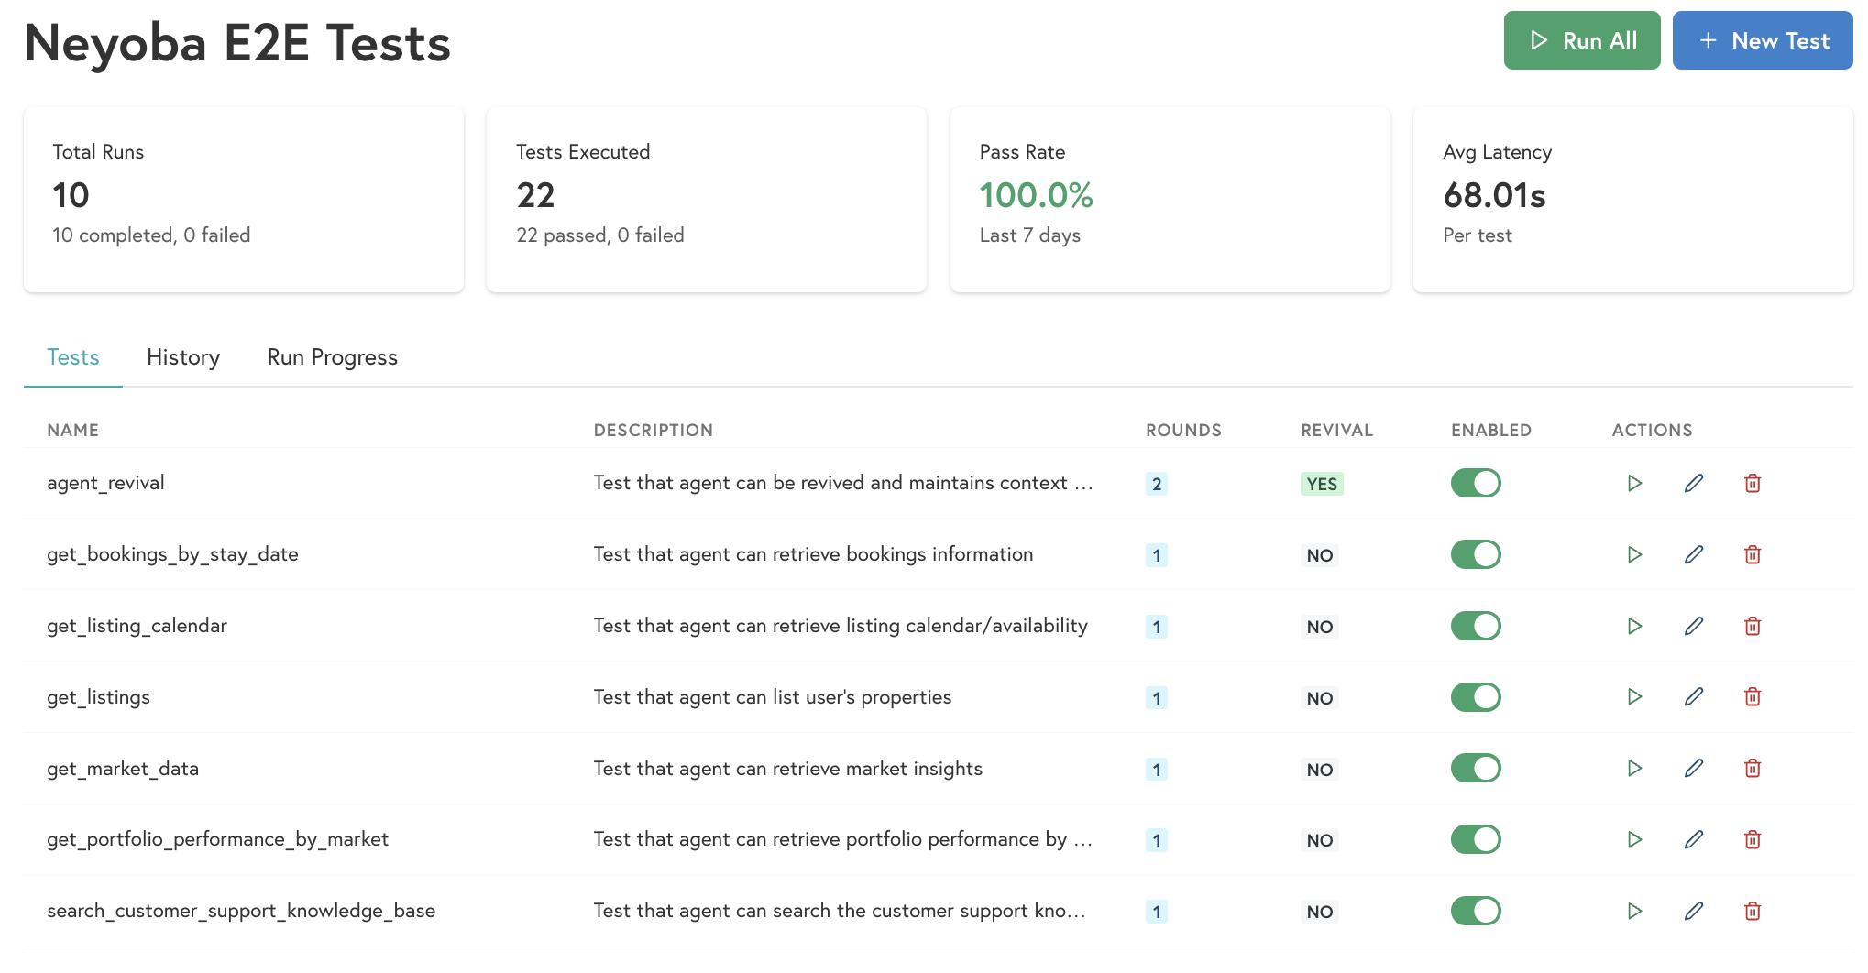Edit the agent_revival test
Viewport: 1868px width, 973px height.
coord(1694,483)
